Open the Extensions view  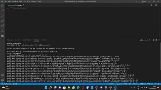(3, 25)
